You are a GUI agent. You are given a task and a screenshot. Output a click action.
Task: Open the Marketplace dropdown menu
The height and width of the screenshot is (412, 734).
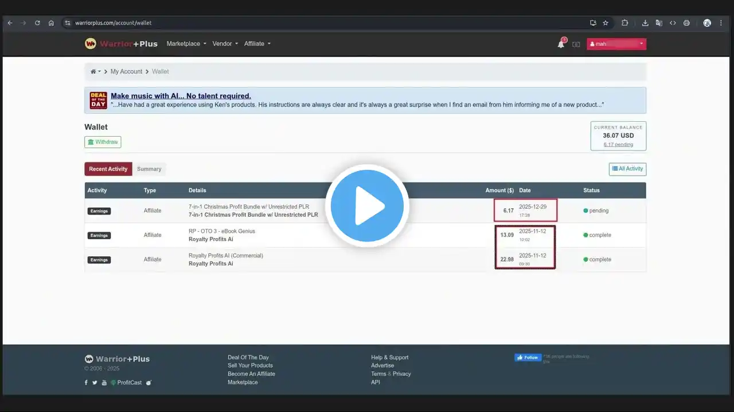[186, 43]
